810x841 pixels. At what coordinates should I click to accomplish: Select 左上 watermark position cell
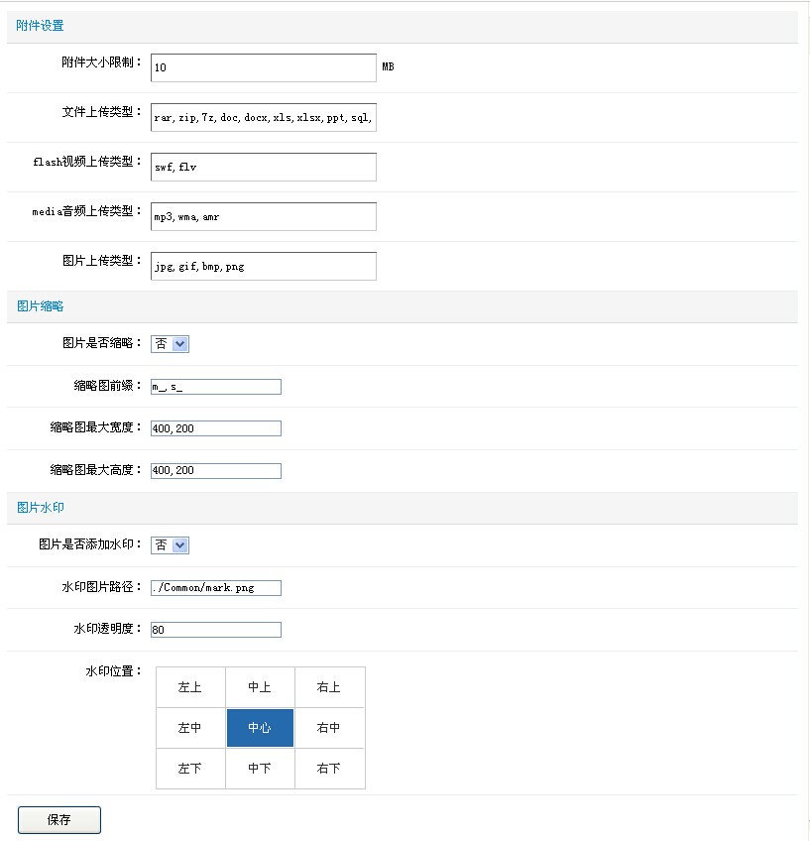pyautogui.click(x=190, y=687)
